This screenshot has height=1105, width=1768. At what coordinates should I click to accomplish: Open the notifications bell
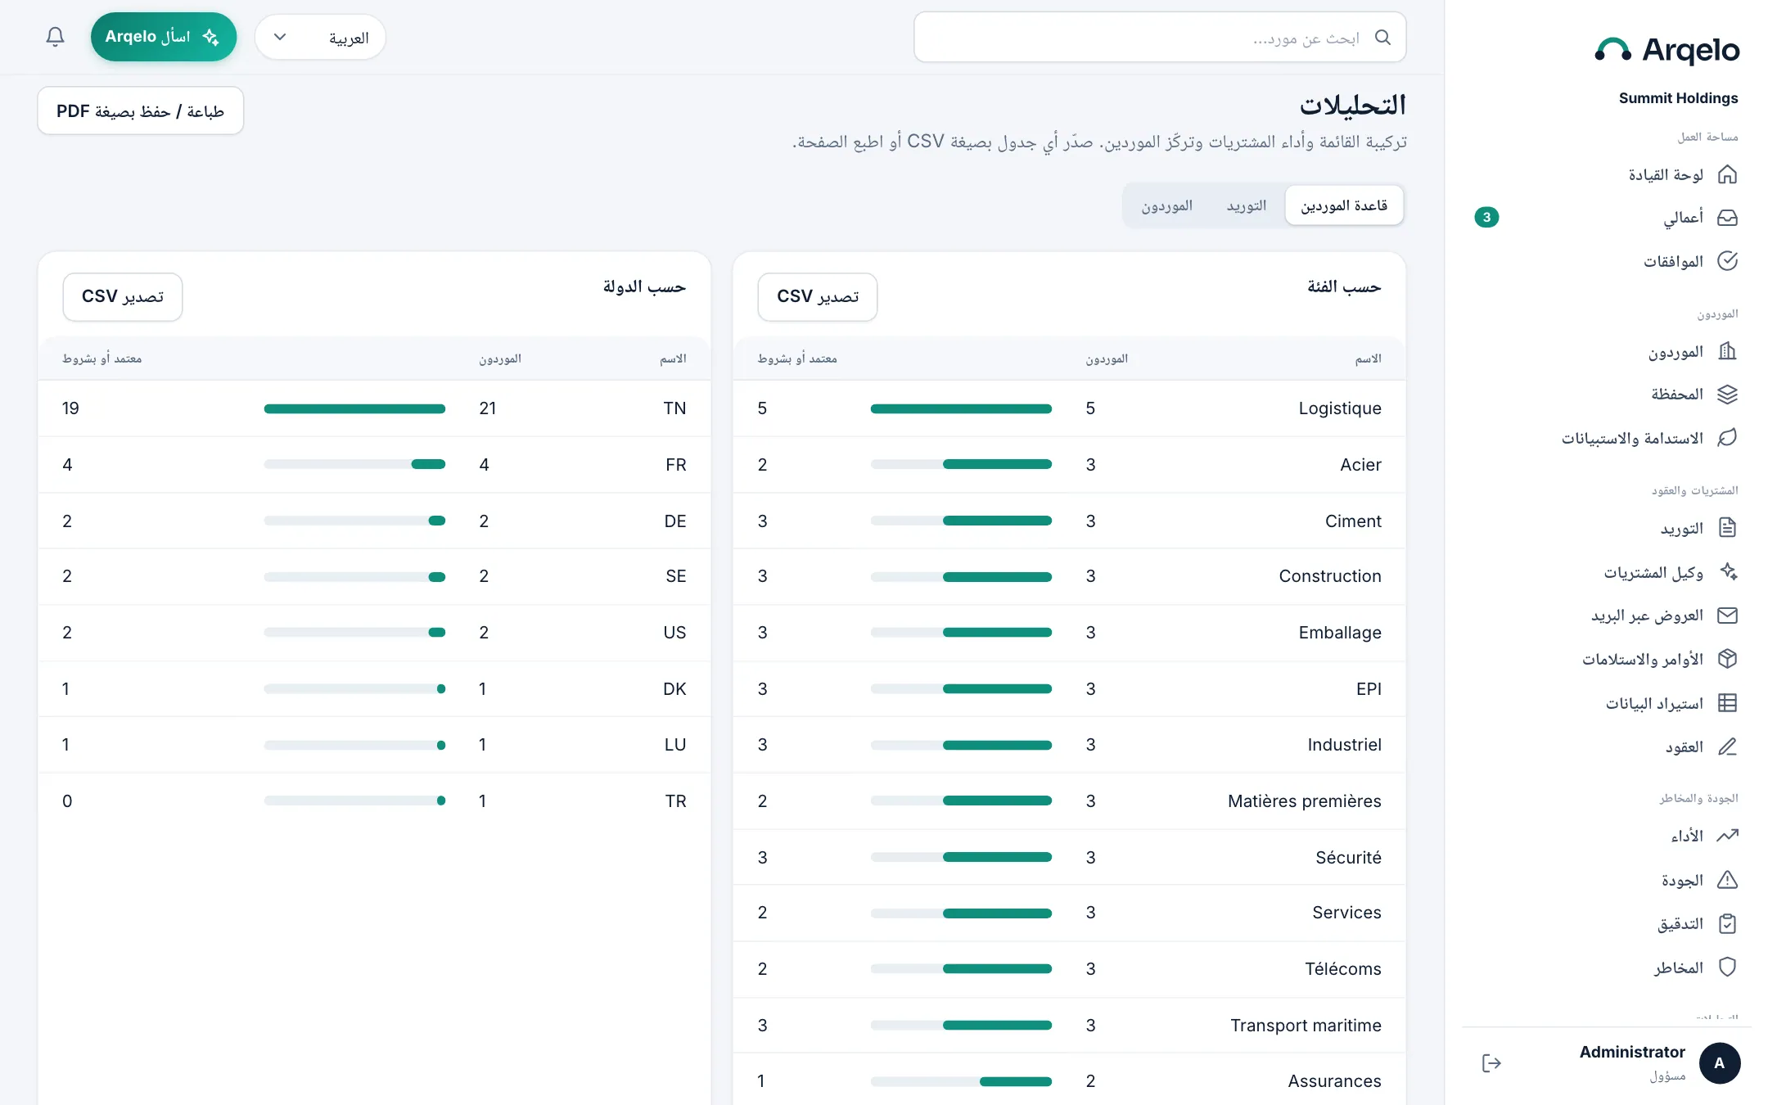(55, 37)
